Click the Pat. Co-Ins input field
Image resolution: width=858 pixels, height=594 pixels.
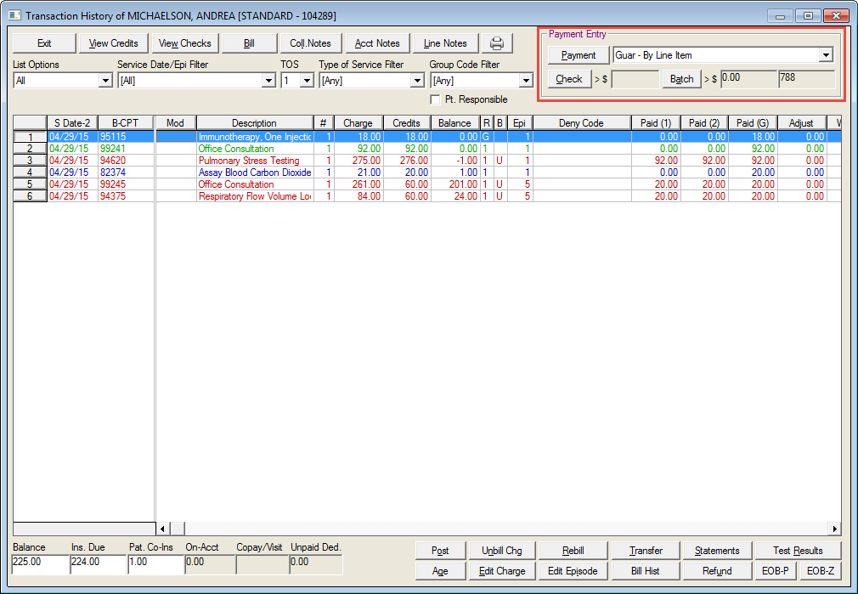[155, 562]
